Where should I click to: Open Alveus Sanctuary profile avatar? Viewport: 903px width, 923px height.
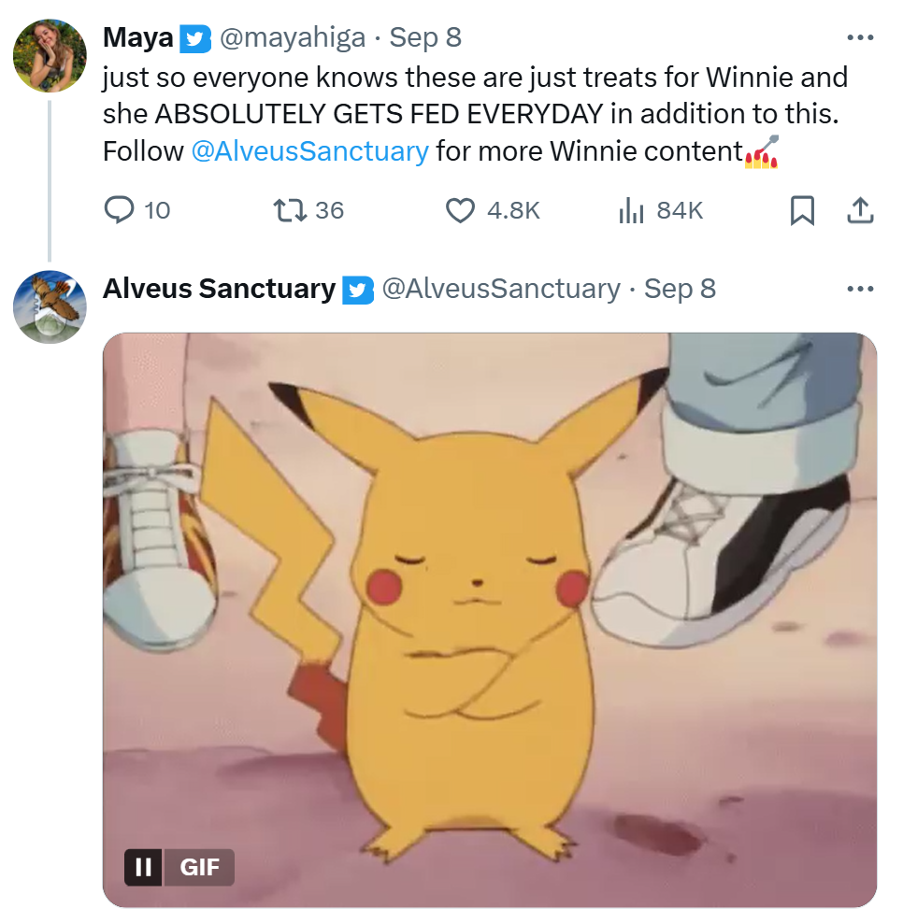50,306
